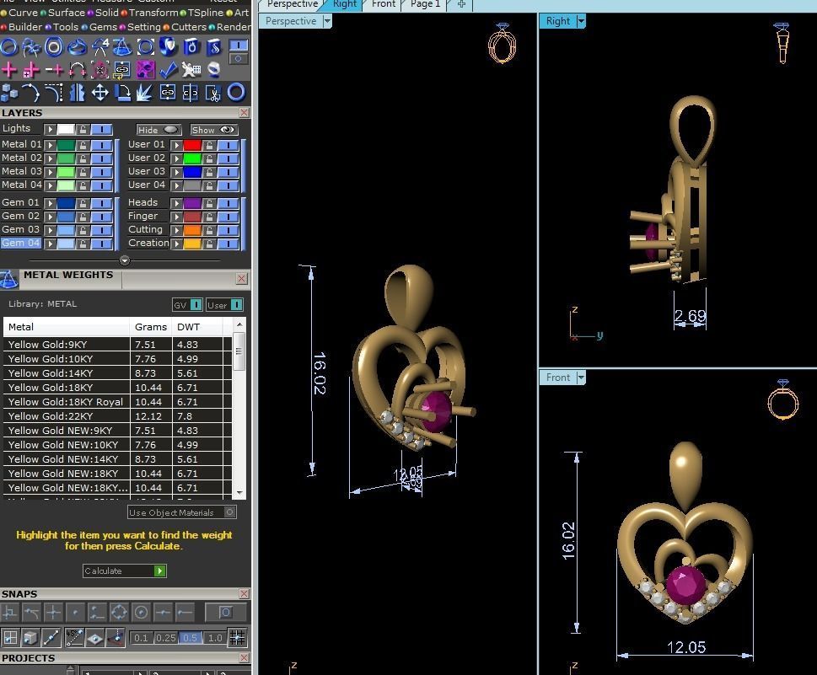Click the purple Heads color swatch
Image resolution: width=817 pixels, height=675 pixels.
coord(192,202)
